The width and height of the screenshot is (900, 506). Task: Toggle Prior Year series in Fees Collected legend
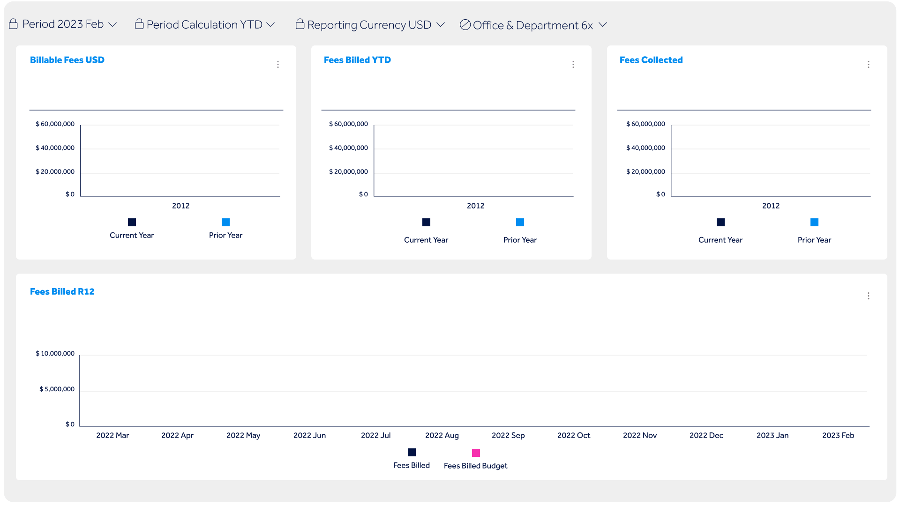coord(814,231)
